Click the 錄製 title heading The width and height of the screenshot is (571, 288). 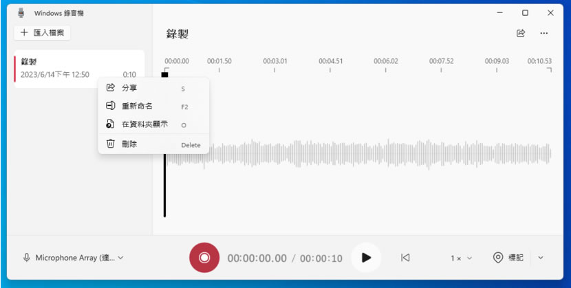(x=177, y=34)
